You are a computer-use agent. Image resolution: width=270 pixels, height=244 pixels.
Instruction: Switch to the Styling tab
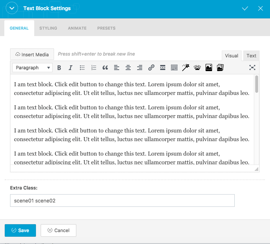pos(48,28)
